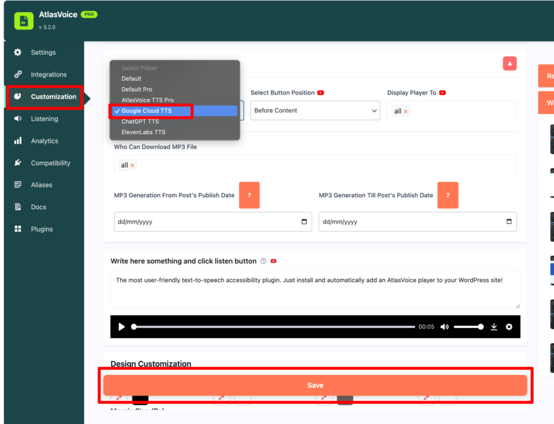
Task: Open Settings in the sidebar
Action: tap(44, 52)
